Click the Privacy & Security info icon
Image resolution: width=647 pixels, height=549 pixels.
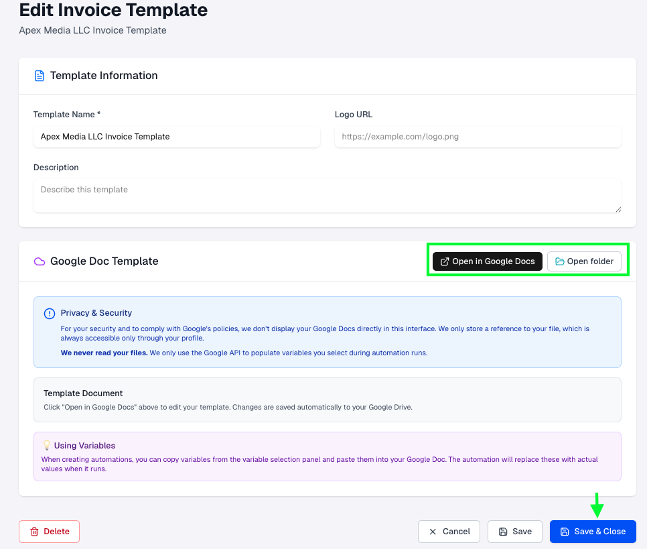(x=50, y=314)
